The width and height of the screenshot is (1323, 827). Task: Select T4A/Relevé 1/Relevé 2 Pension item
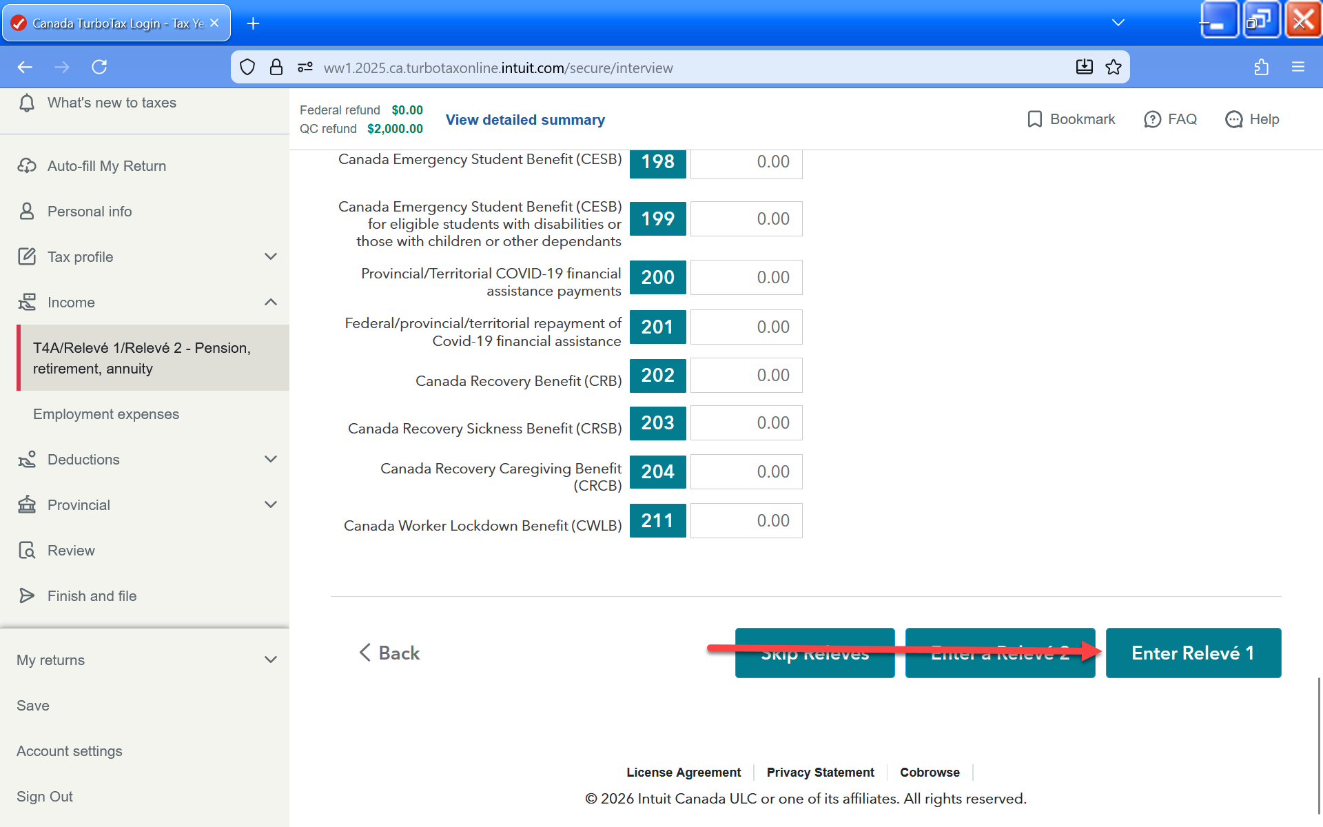click(x=141, y=358)
